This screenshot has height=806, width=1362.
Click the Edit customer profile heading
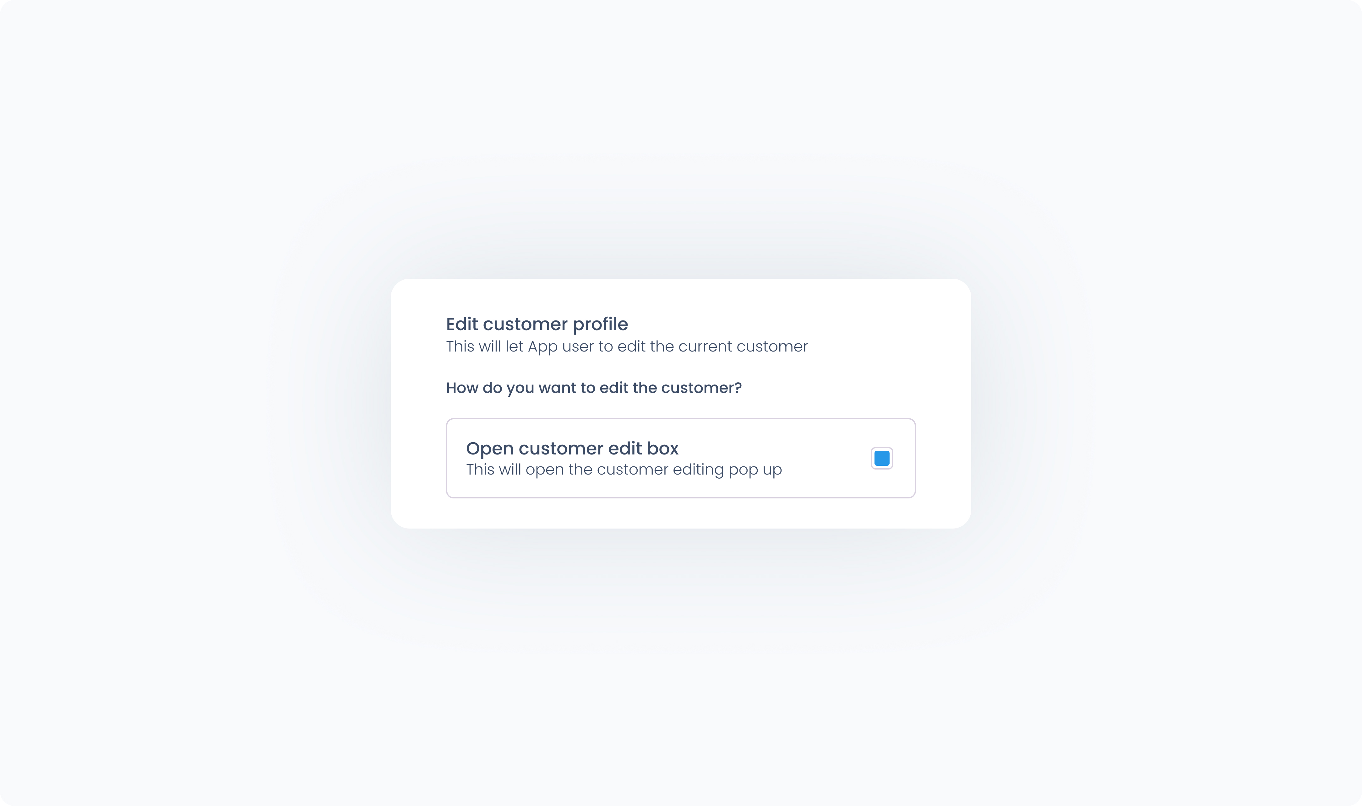[537, 324]
